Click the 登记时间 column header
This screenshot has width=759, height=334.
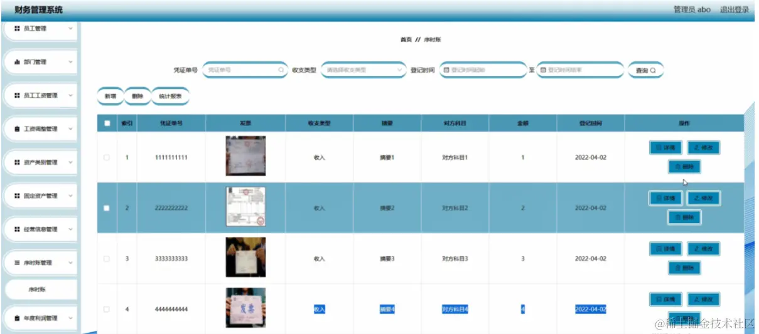pyautogui.click(x=590, y=123)
